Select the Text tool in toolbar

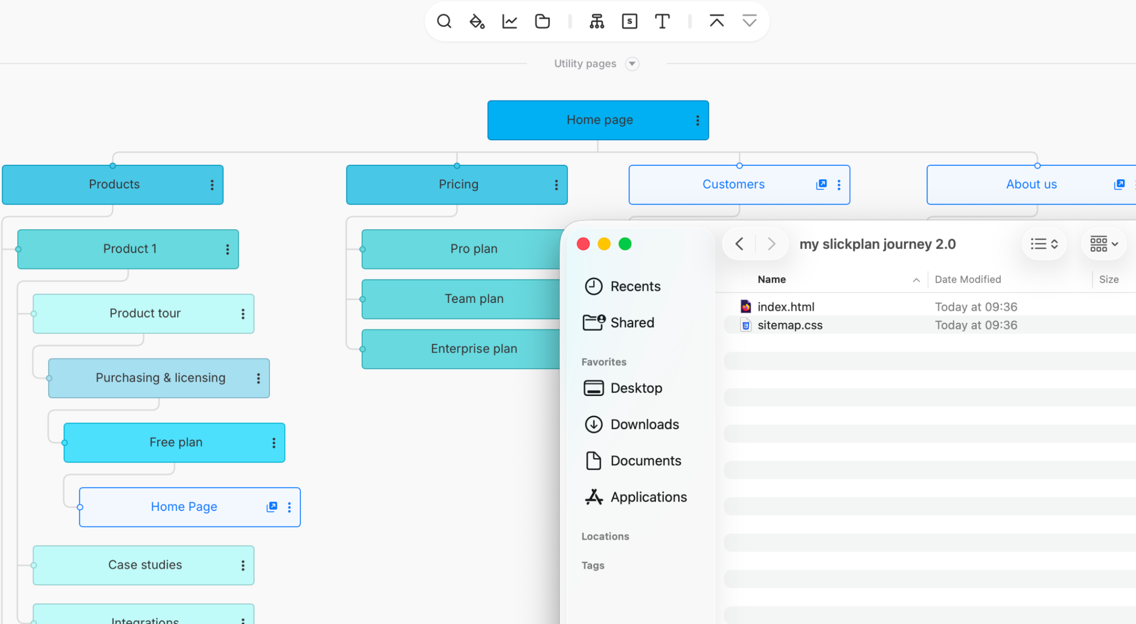pos(662,21)
